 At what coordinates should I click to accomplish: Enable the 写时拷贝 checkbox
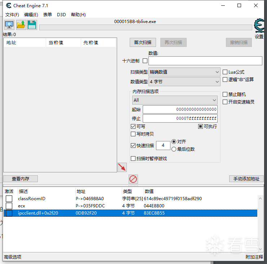[133, 134]
